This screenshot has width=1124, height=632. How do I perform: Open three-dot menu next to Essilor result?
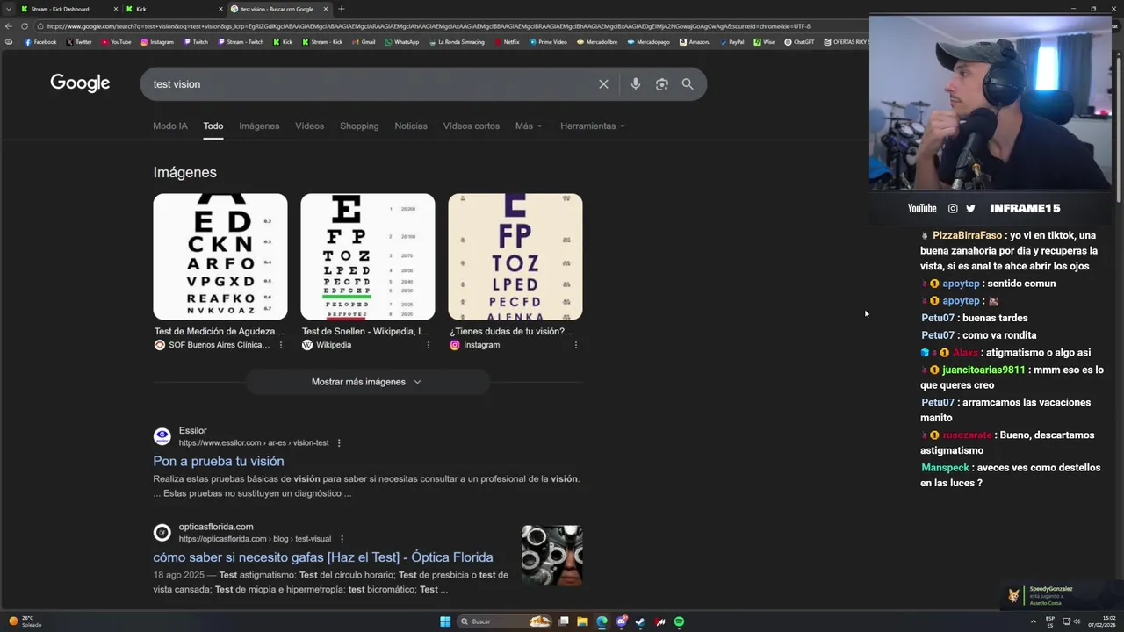pyautogui.click(x=339, y=443)
